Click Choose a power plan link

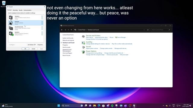[x=112, y=55]
